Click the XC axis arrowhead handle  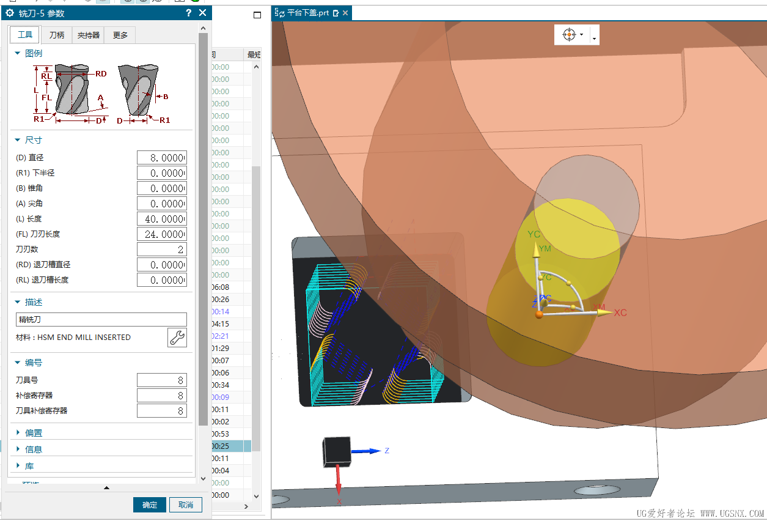point(606,312)
